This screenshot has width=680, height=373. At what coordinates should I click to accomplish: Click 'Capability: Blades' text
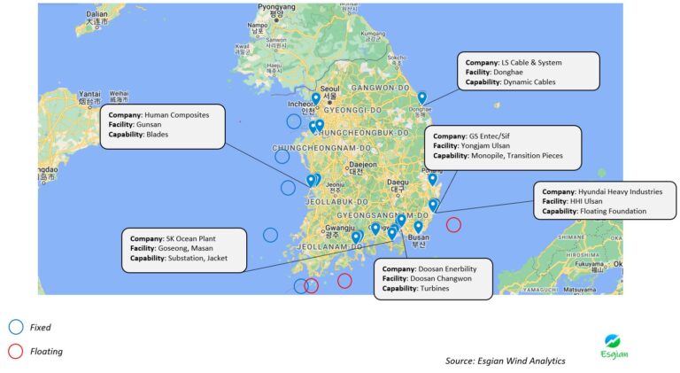click(x=138, y=135)
